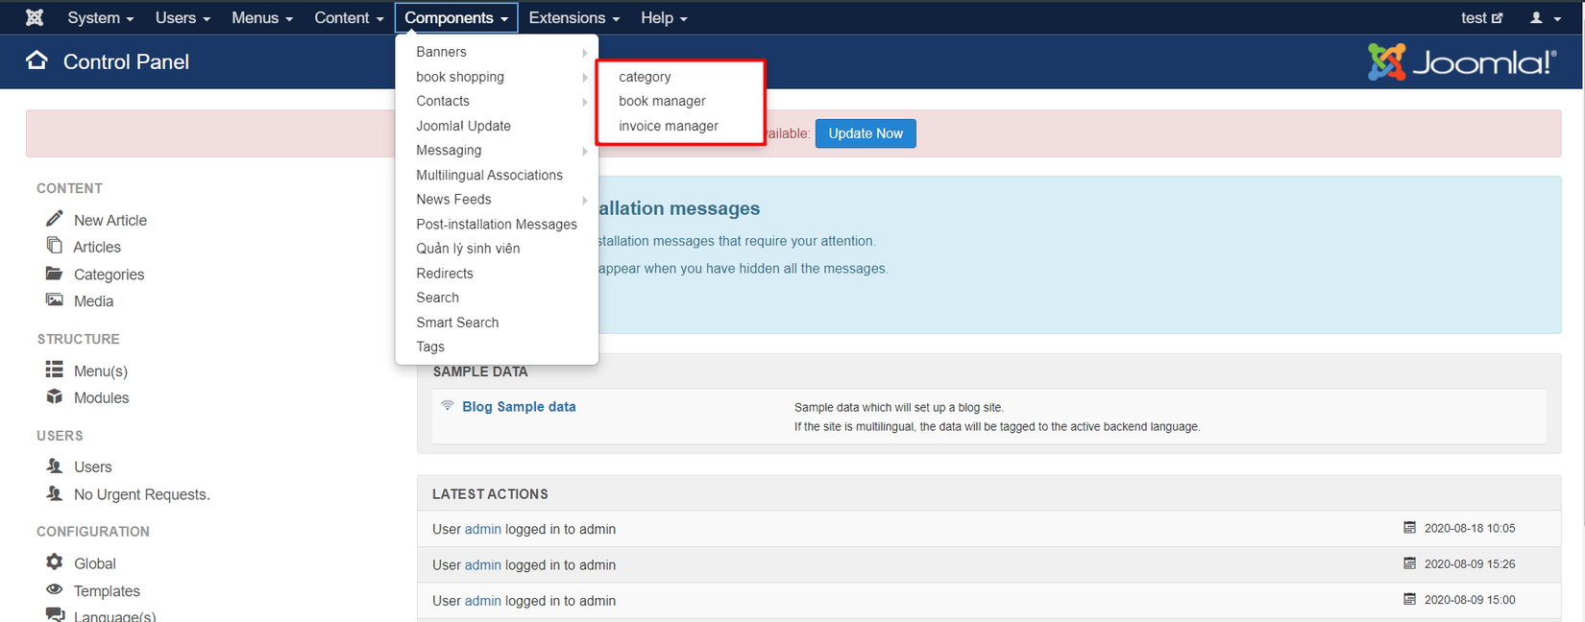Click admin link in 2020-08-18 10:05 action

483,529
